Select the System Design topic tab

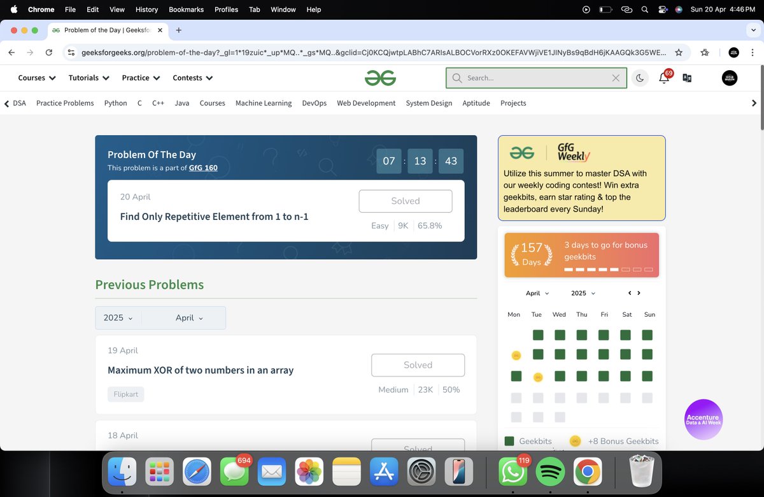(429, 103)
